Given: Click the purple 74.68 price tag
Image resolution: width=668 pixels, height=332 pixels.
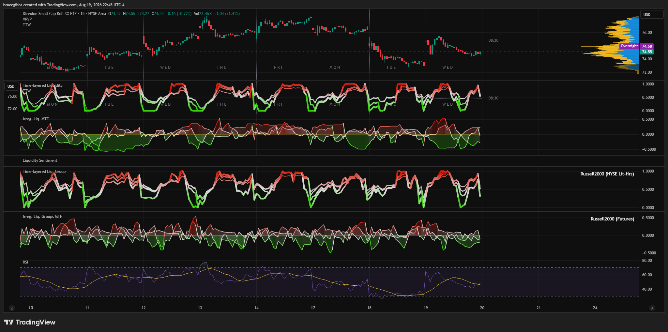Looking at the screenshot, I should (x=647, y=46).
